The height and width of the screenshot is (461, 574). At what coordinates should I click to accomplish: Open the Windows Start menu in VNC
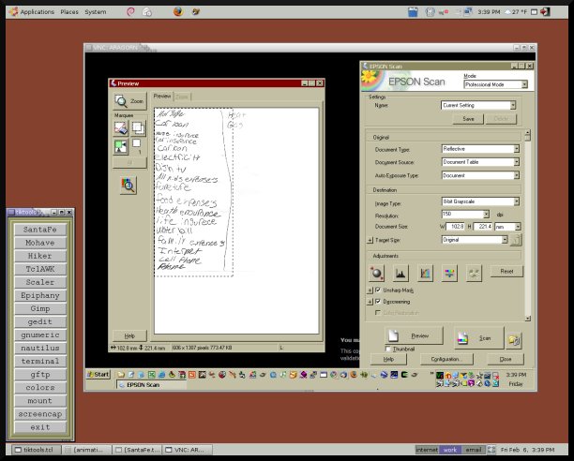point(98,375)
